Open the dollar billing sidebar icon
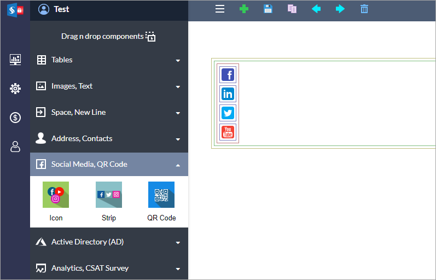The image size is (436, 280). point(15,118)
